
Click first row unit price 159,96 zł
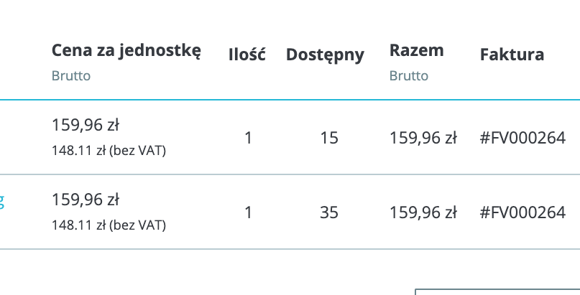click(86, 126)
